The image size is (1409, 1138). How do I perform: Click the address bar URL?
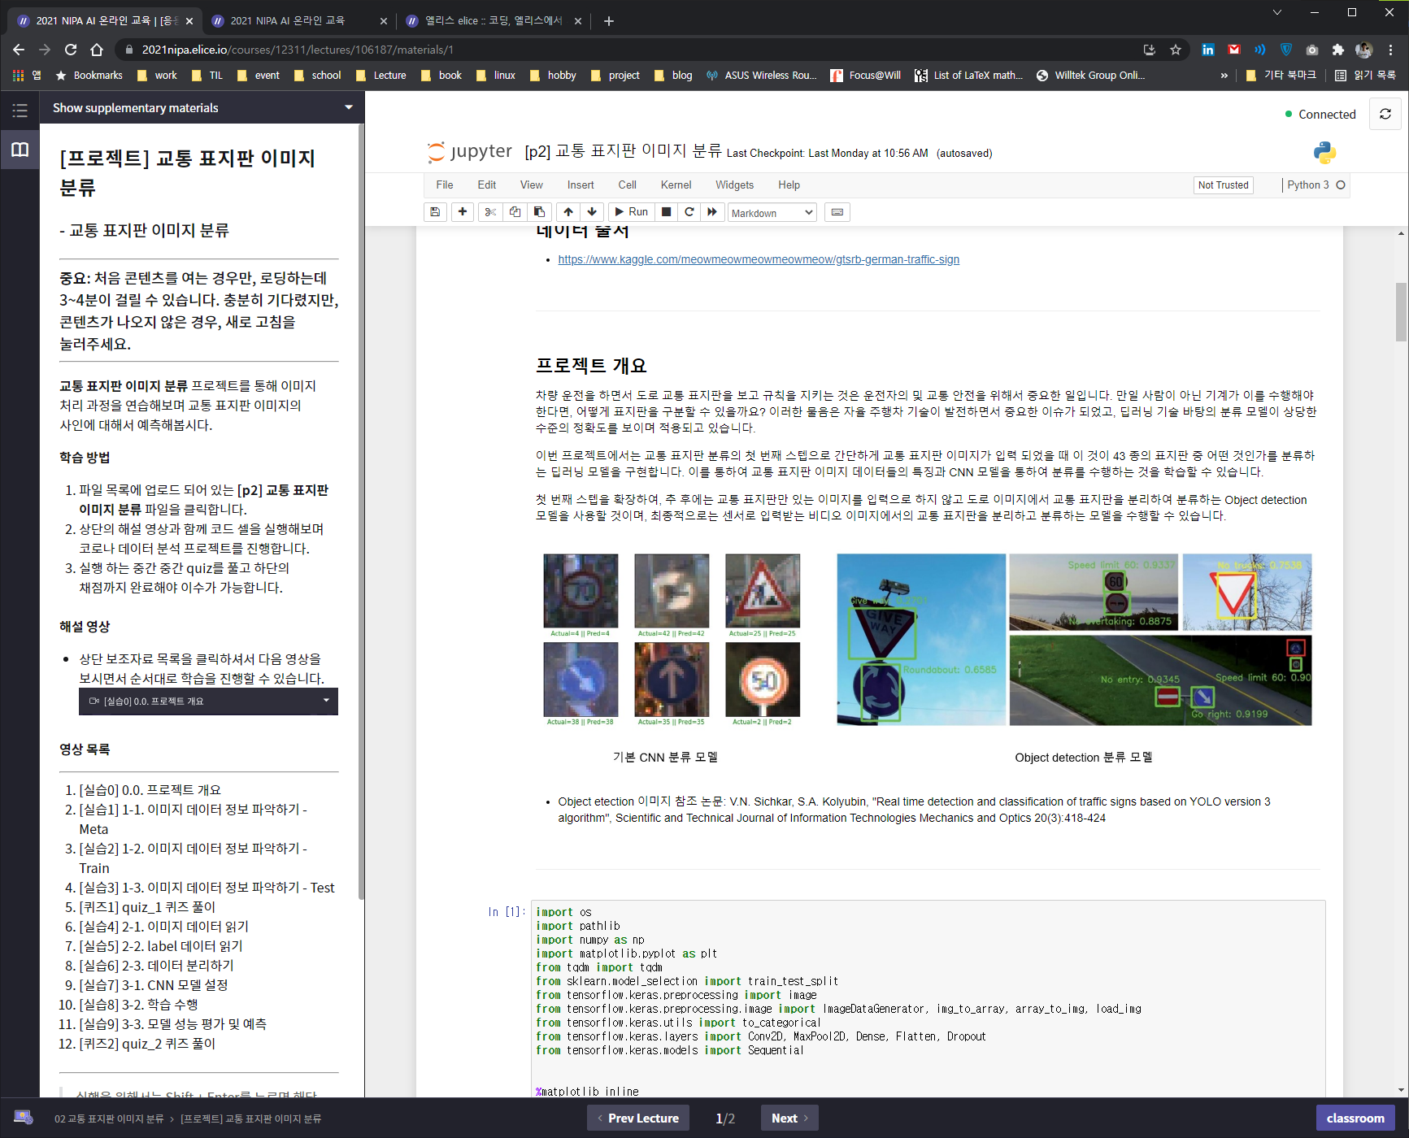click(x=298, y=50)
